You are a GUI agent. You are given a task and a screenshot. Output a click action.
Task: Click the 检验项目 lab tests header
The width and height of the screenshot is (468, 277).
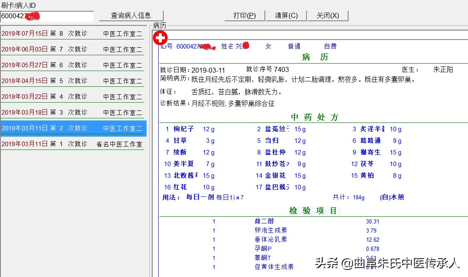pos(313,210)
